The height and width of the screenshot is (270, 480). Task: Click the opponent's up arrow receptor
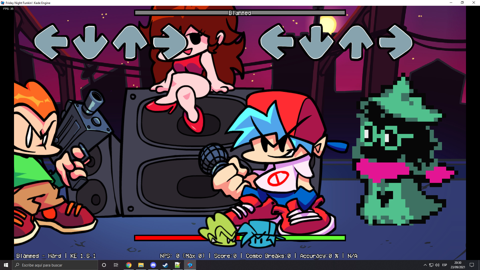(x=130, y=42)
